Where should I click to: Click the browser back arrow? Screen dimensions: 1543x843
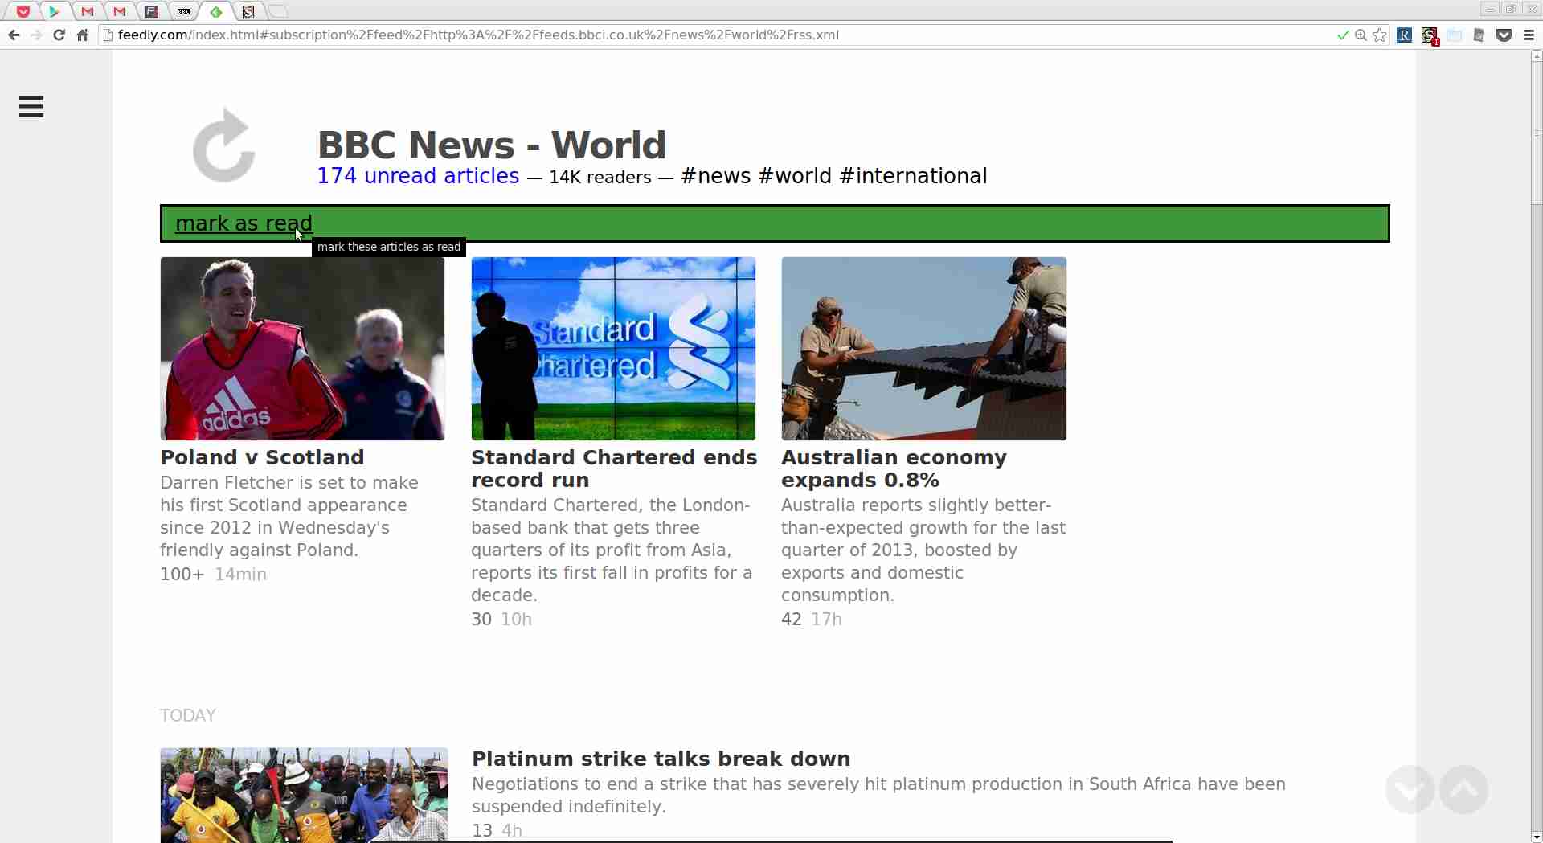[x=14, y=35]
